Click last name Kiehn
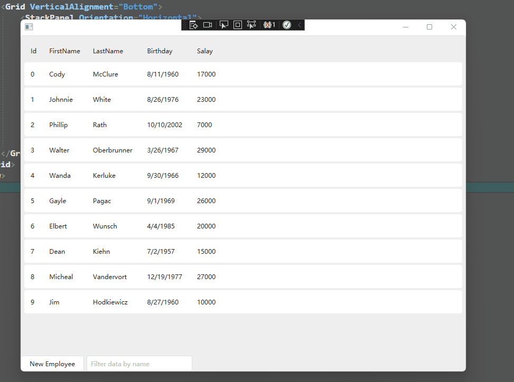The image size is (514, 382). pyautogui.click(x=101, y=251)
